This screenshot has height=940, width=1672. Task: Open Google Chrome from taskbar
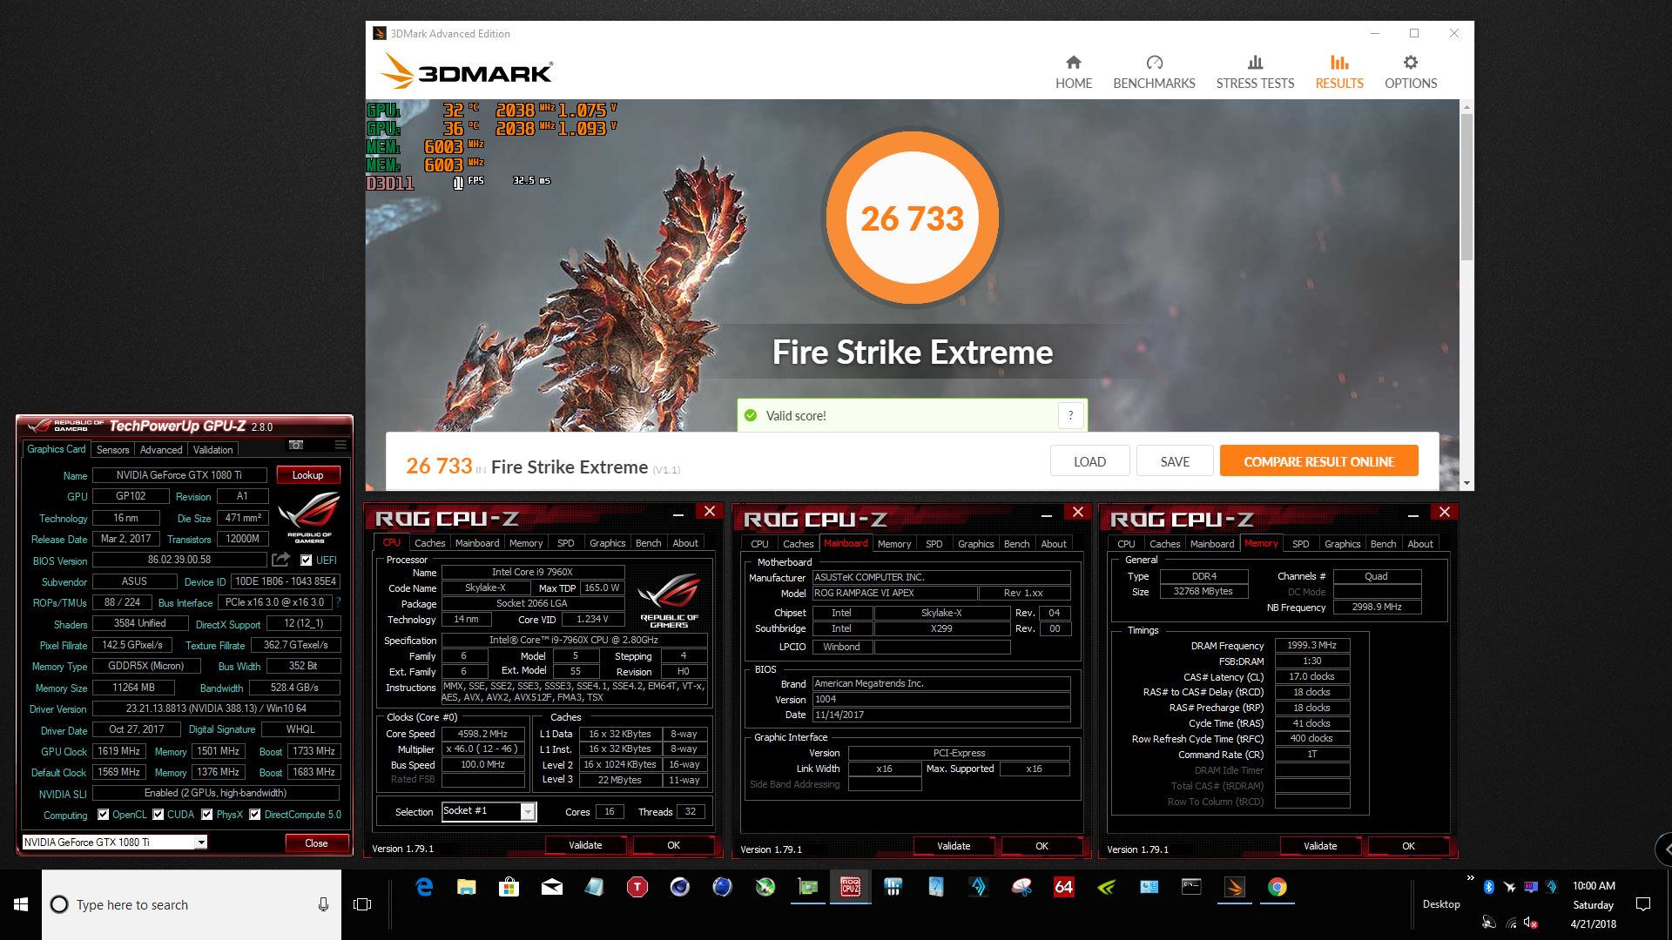pyautogui.click(x=1277, y=887)
